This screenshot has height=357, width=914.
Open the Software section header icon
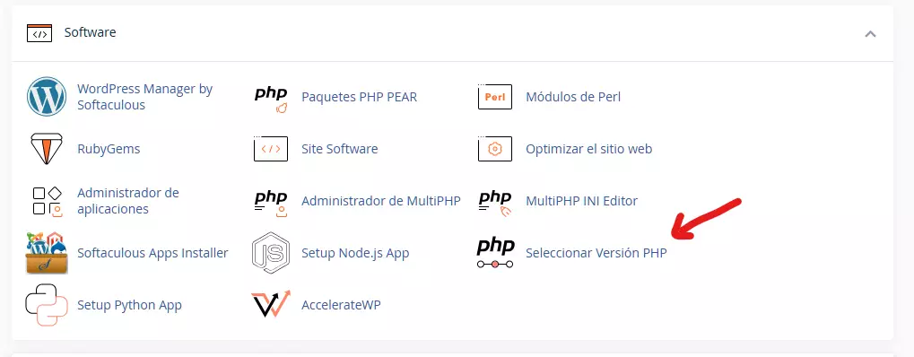[39, 33]
